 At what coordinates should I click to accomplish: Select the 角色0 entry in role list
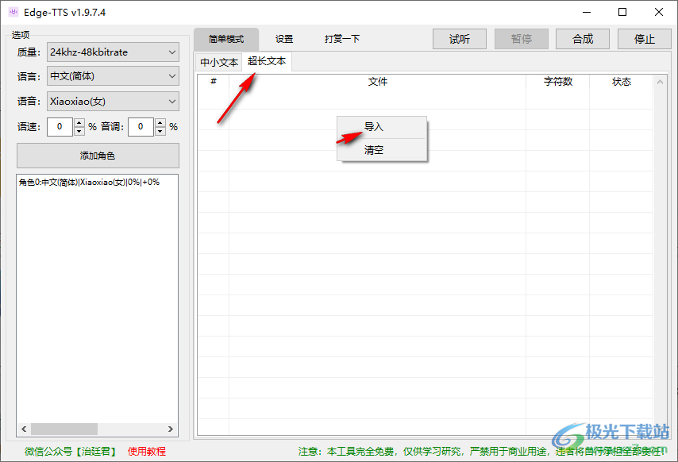pos(89,183)
